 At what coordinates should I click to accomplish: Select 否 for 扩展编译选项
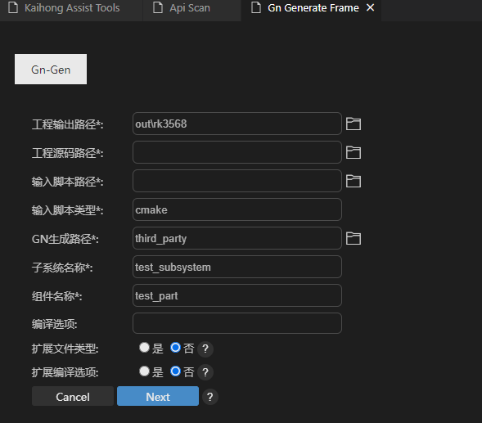175,371
